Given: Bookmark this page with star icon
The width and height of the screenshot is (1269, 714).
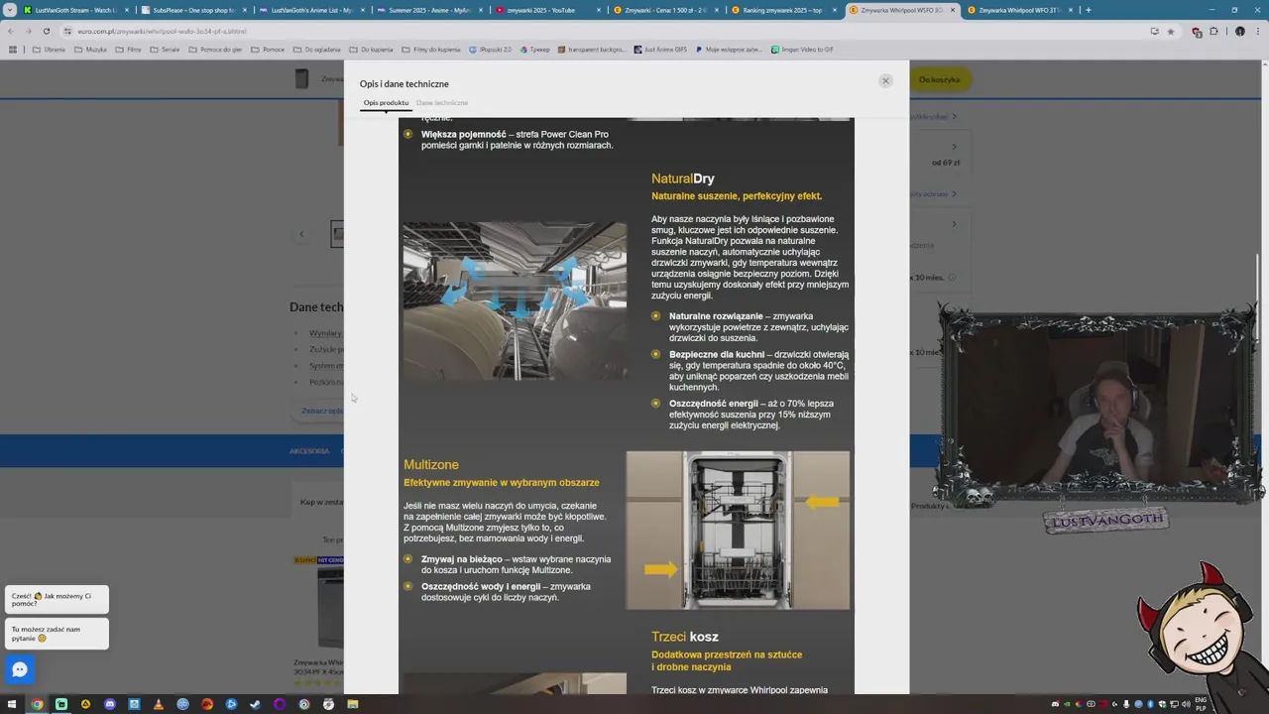Looking at the screenshot, I should (1171, 31).
